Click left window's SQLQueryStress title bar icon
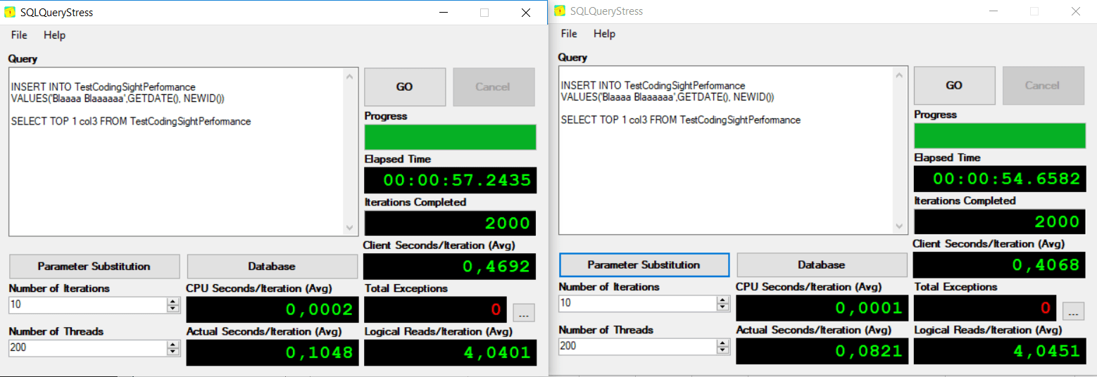This screenshot has width=1097, height=377. tap(10, 12)
